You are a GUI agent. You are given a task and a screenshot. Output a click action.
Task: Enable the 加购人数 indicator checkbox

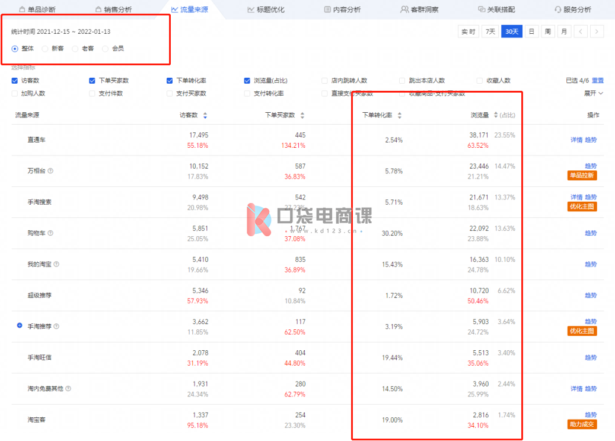15,93
